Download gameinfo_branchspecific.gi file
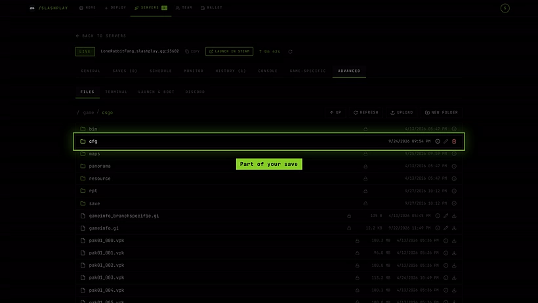This screenshot has height=303, width=538. click(x=454, y=216)
